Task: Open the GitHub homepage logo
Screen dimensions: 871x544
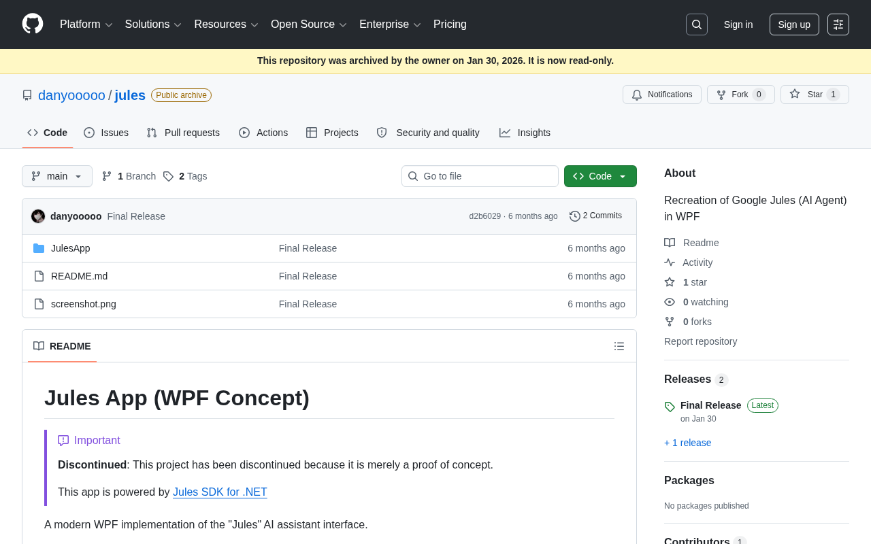Action: click(x=33, y=24)
